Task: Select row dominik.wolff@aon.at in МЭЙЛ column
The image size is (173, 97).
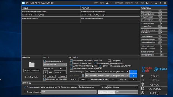Action: 51,15
